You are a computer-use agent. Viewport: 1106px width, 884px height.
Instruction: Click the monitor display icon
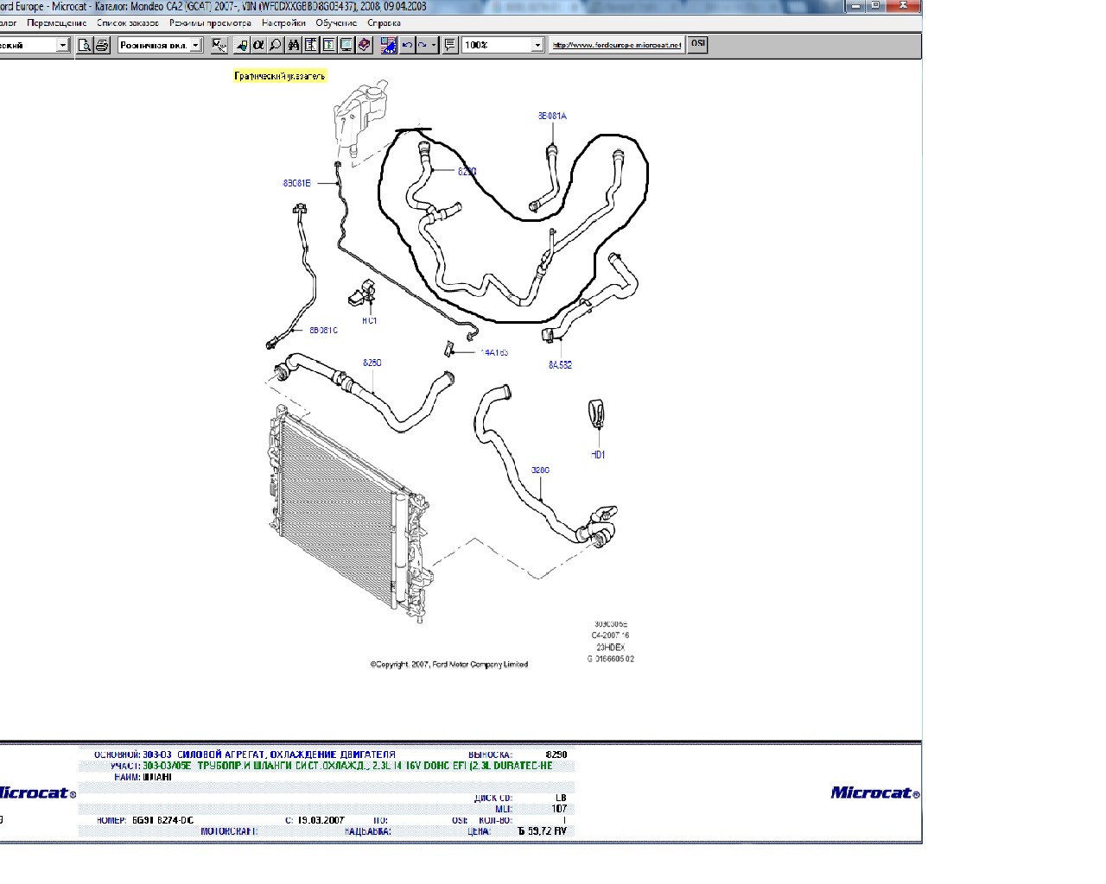coord(346,45)
